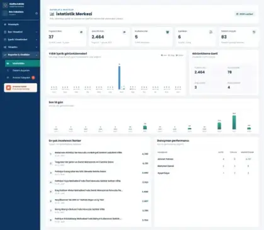Open the seventh most-viewed listing
264x230 pixels.
(x=99, y=210)
